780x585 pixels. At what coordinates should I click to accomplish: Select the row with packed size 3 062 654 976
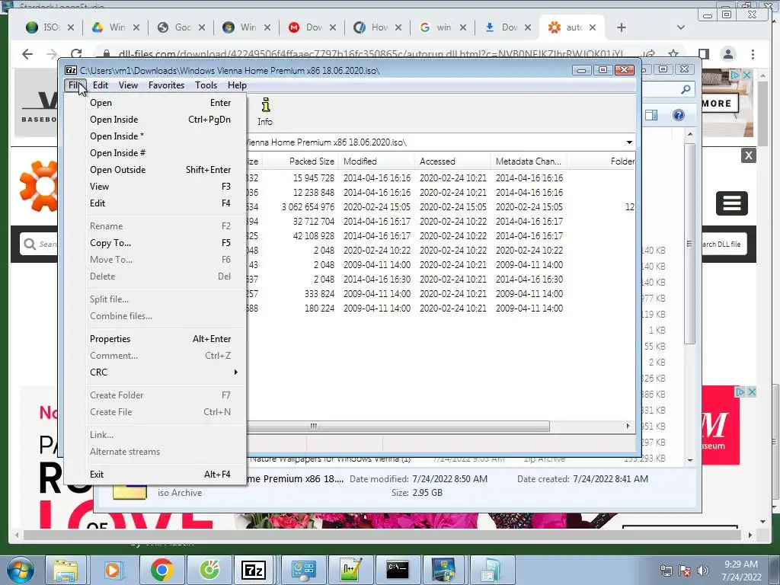441,207
